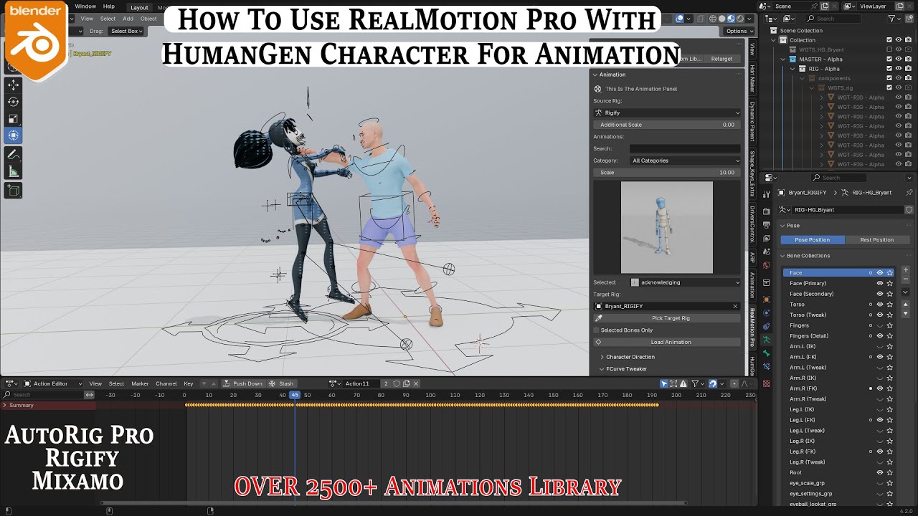Click the eyedropper icon beside Pick Target Rig

click(x=599, y=318)
